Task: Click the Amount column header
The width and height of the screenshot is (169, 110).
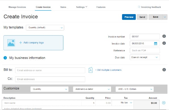Action: 153,98
